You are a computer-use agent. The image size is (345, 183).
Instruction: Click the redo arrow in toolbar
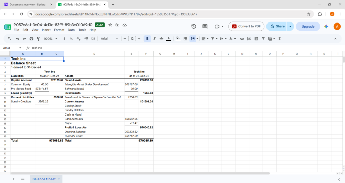(x=24, y=39)
